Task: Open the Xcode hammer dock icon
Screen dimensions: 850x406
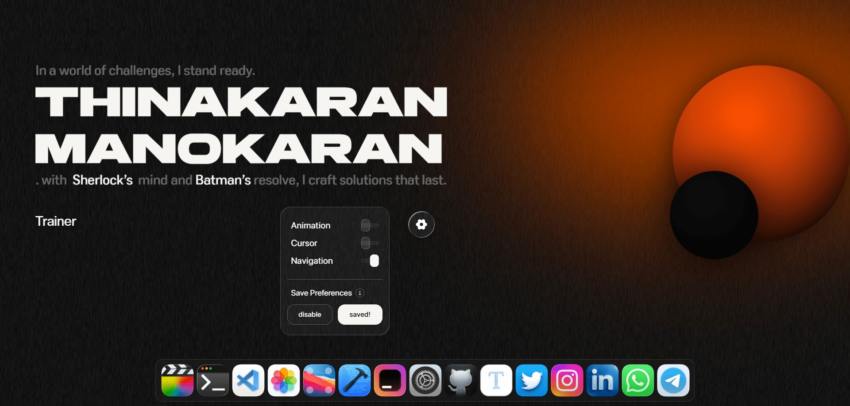Action: (x=355, y=380)
